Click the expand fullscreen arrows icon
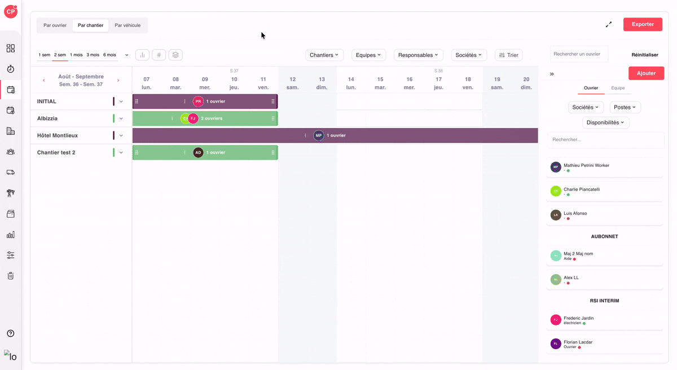This screenshot has width=677, height=370. pyautogui.click(x=609, y=24)
